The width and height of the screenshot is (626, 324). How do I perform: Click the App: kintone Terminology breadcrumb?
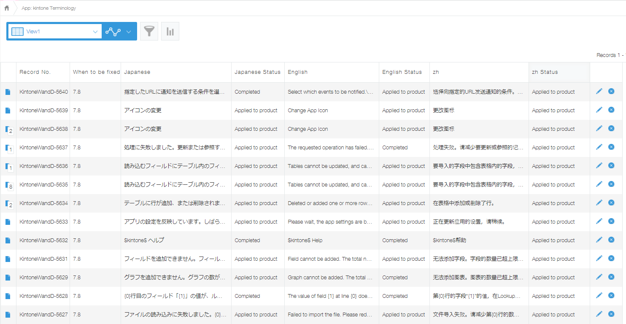click(x=49, y=8)
